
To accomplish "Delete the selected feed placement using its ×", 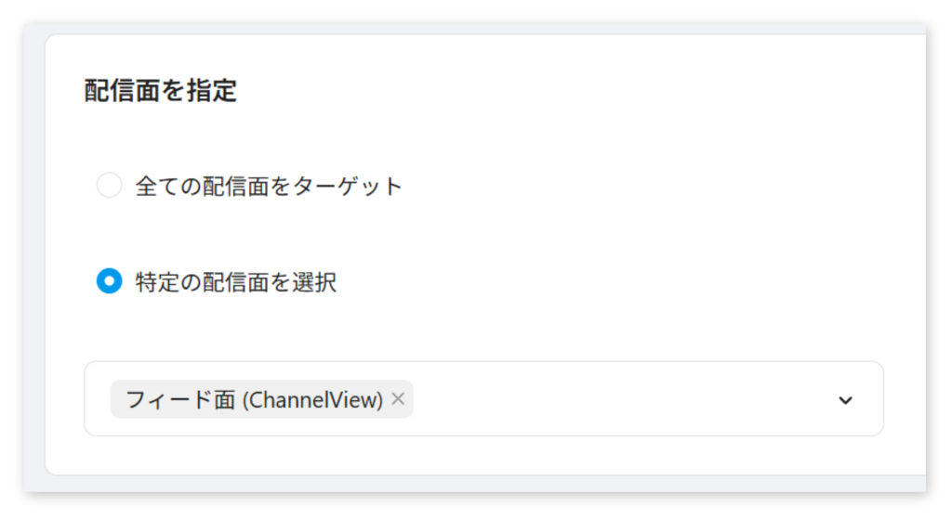I will coord(398,399).
